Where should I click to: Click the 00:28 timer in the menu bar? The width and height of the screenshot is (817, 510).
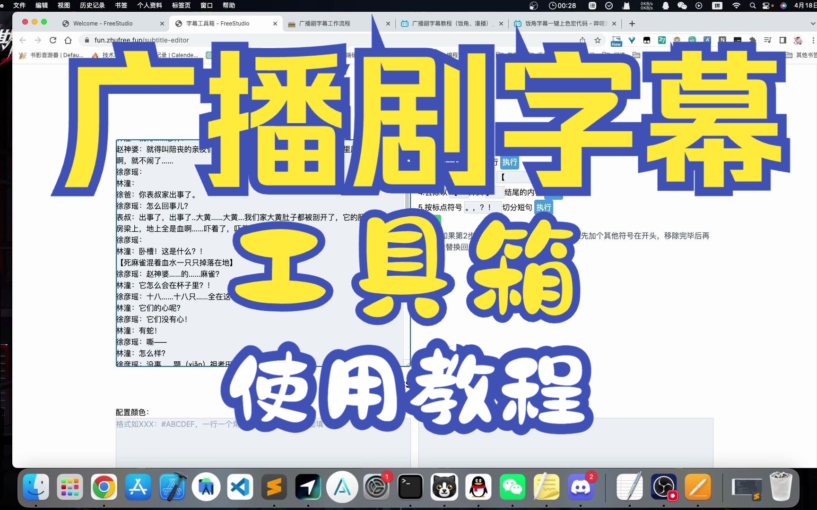coord(562,6)
